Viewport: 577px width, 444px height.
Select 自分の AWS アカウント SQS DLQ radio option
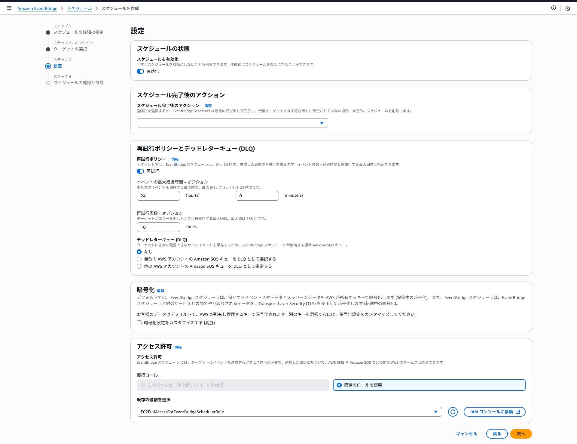coord(139,259)
